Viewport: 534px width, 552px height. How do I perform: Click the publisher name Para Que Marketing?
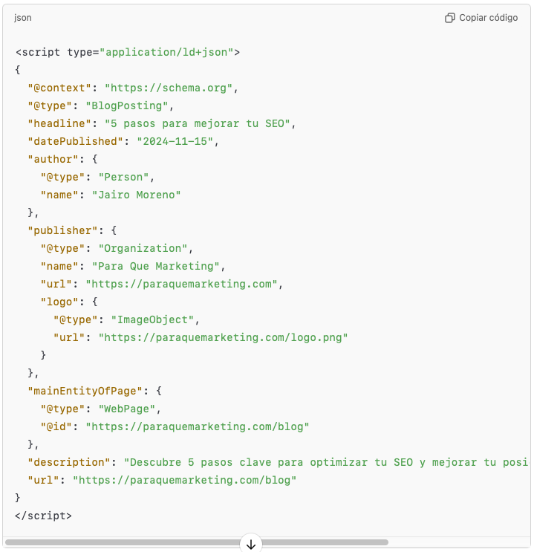pyautogui.click(x=155, y=266)
